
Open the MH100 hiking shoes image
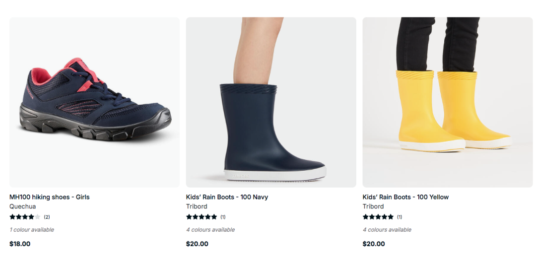pos(94,102)
